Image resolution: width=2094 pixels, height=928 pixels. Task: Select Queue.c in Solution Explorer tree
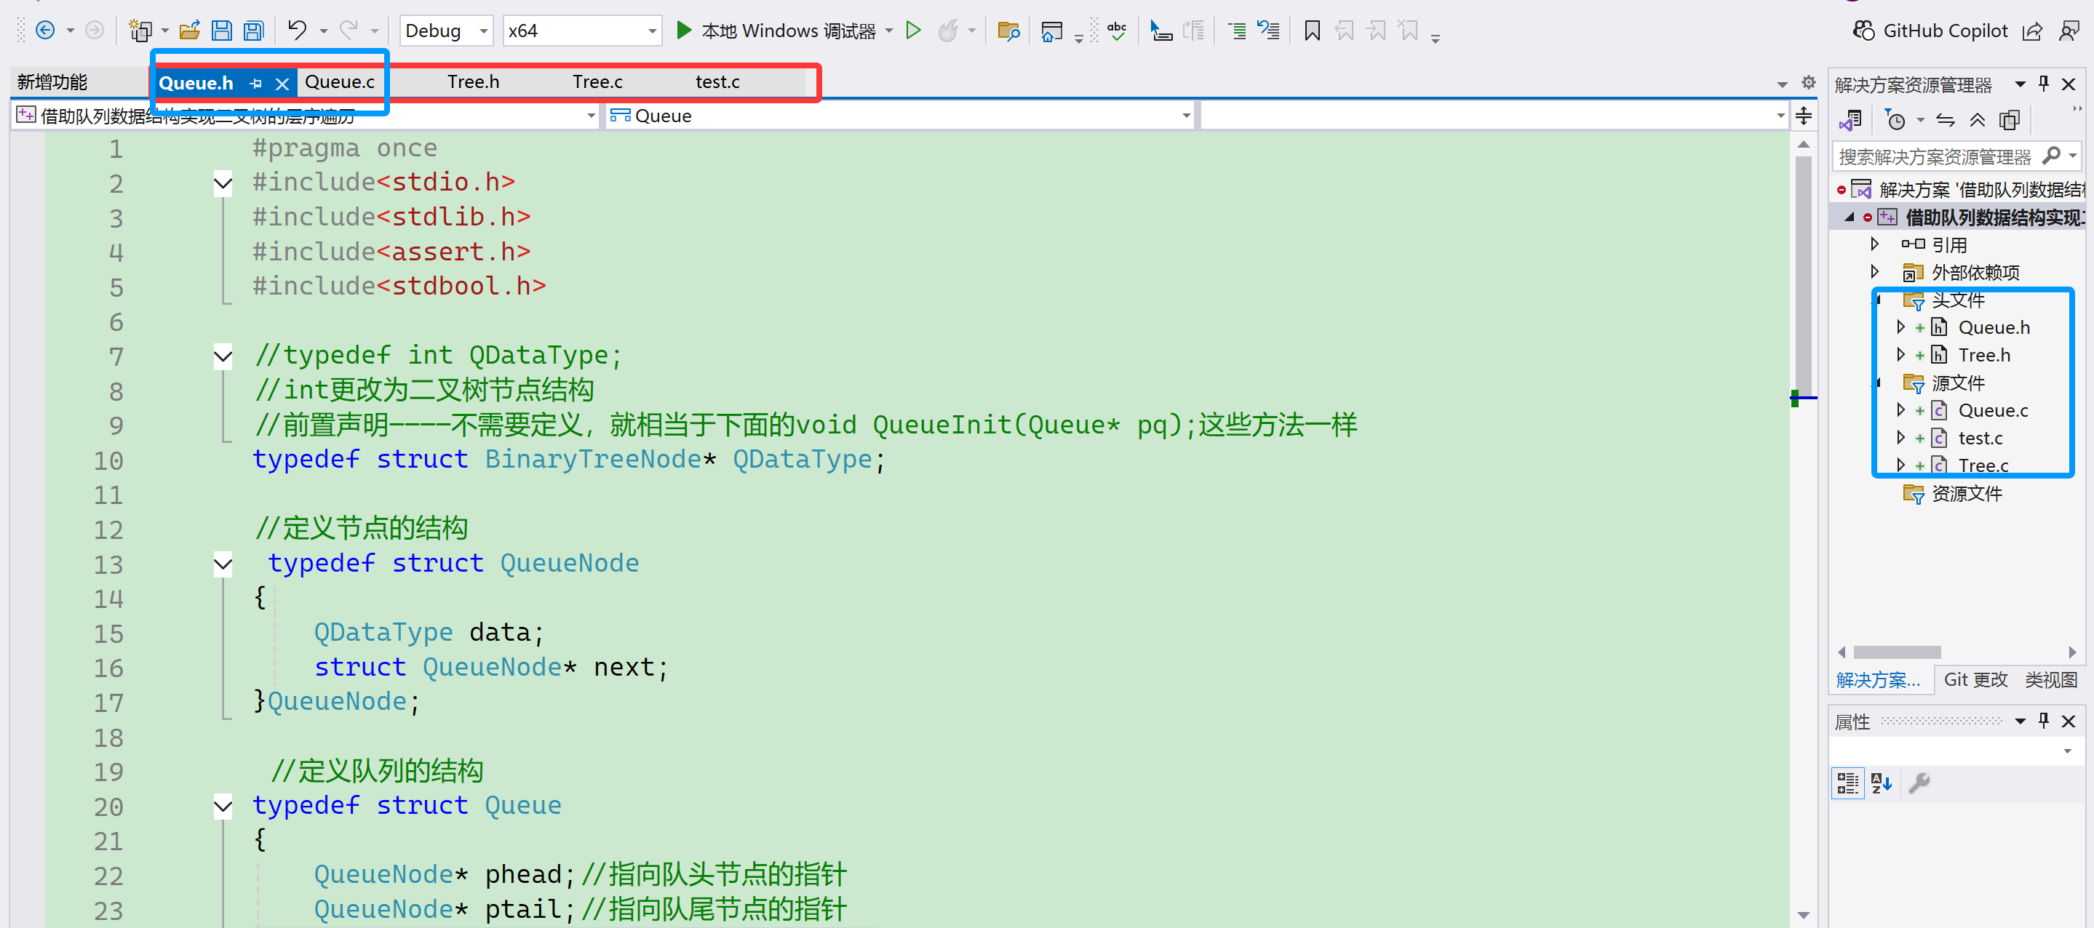point(1992,410)
